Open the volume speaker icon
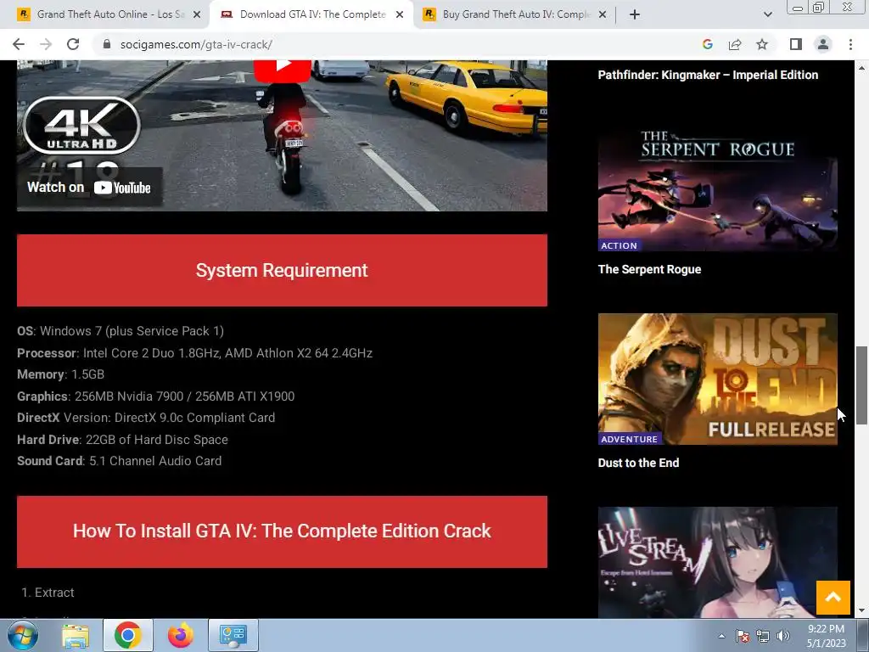This screenshot has width=869, height=652. coord(783,636)
